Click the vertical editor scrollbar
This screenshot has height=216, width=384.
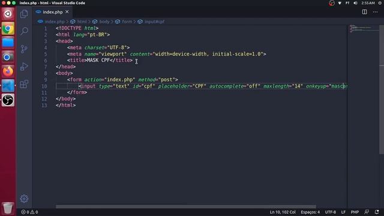pyautogui.click(x=382, y=89)
